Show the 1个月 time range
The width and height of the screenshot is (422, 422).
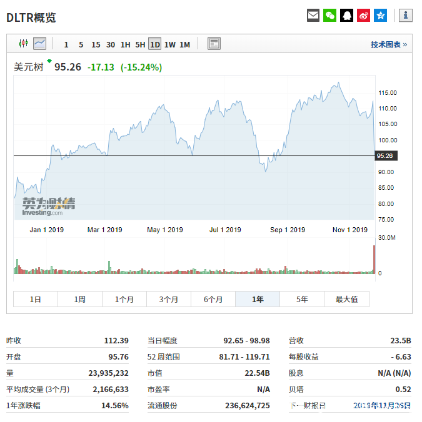(124, 299)
